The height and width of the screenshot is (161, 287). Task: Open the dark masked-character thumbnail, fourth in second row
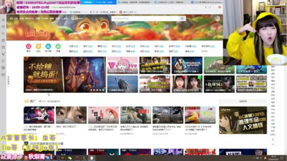[x=219, y=84]
